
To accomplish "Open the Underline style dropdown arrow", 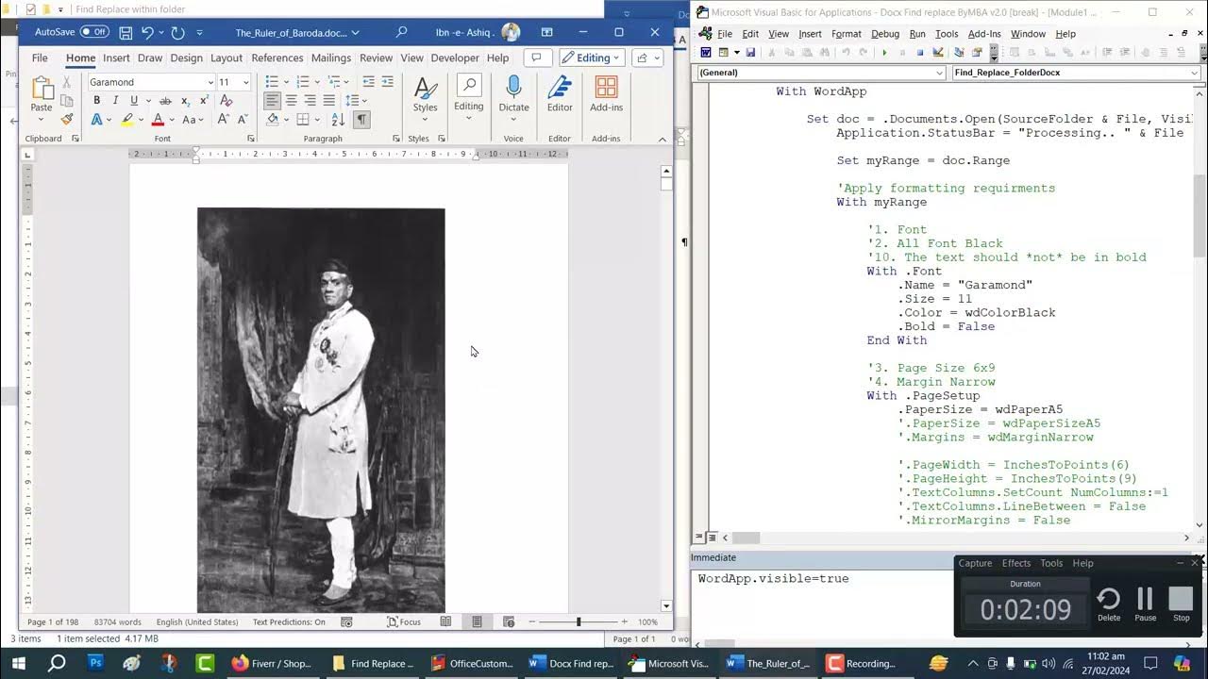I will [148, 101].
